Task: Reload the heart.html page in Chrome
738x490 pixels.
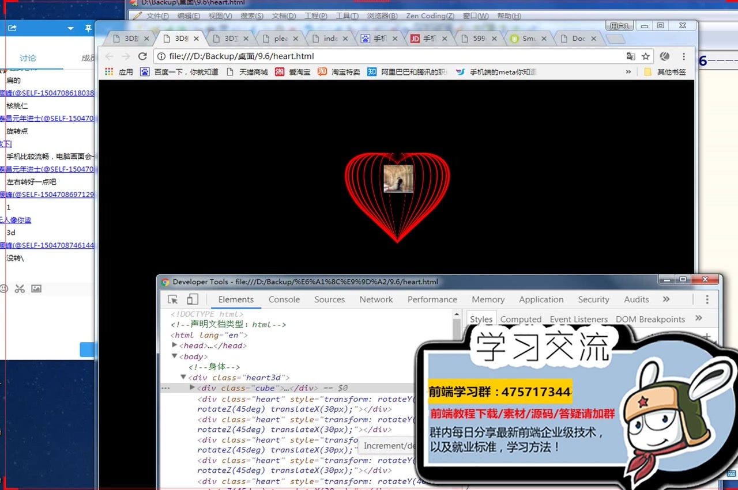Action: pos(142,56)
